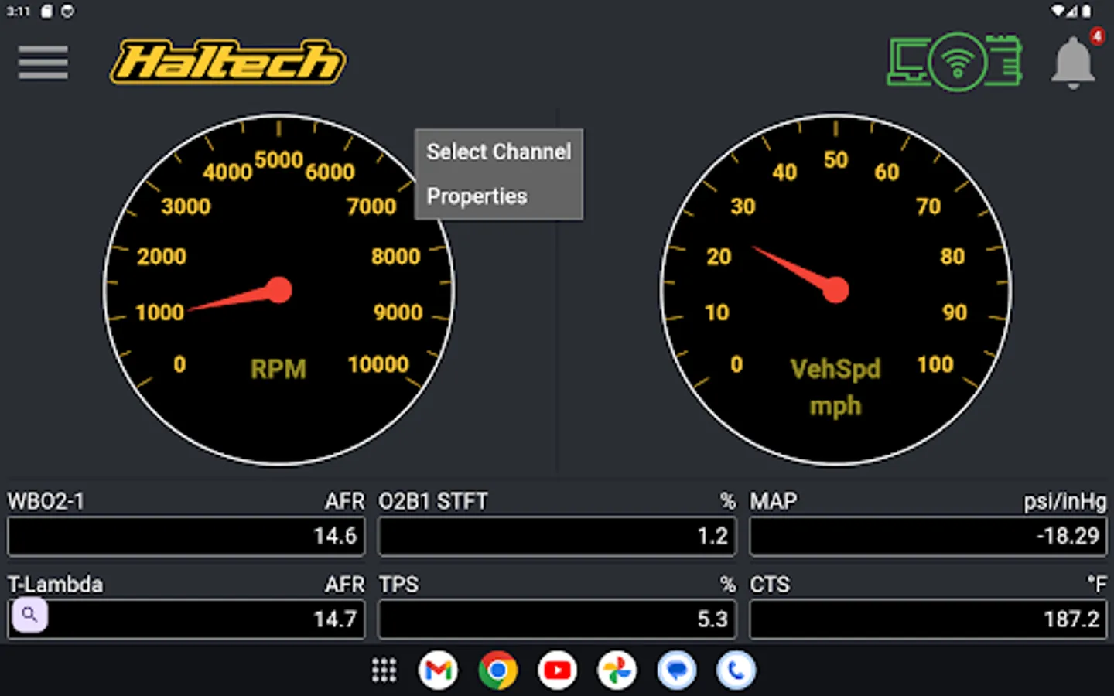This screenshot has width=1114, height=696.
Task: Open Gmail from the dock
Action: (x=439, y=670)
